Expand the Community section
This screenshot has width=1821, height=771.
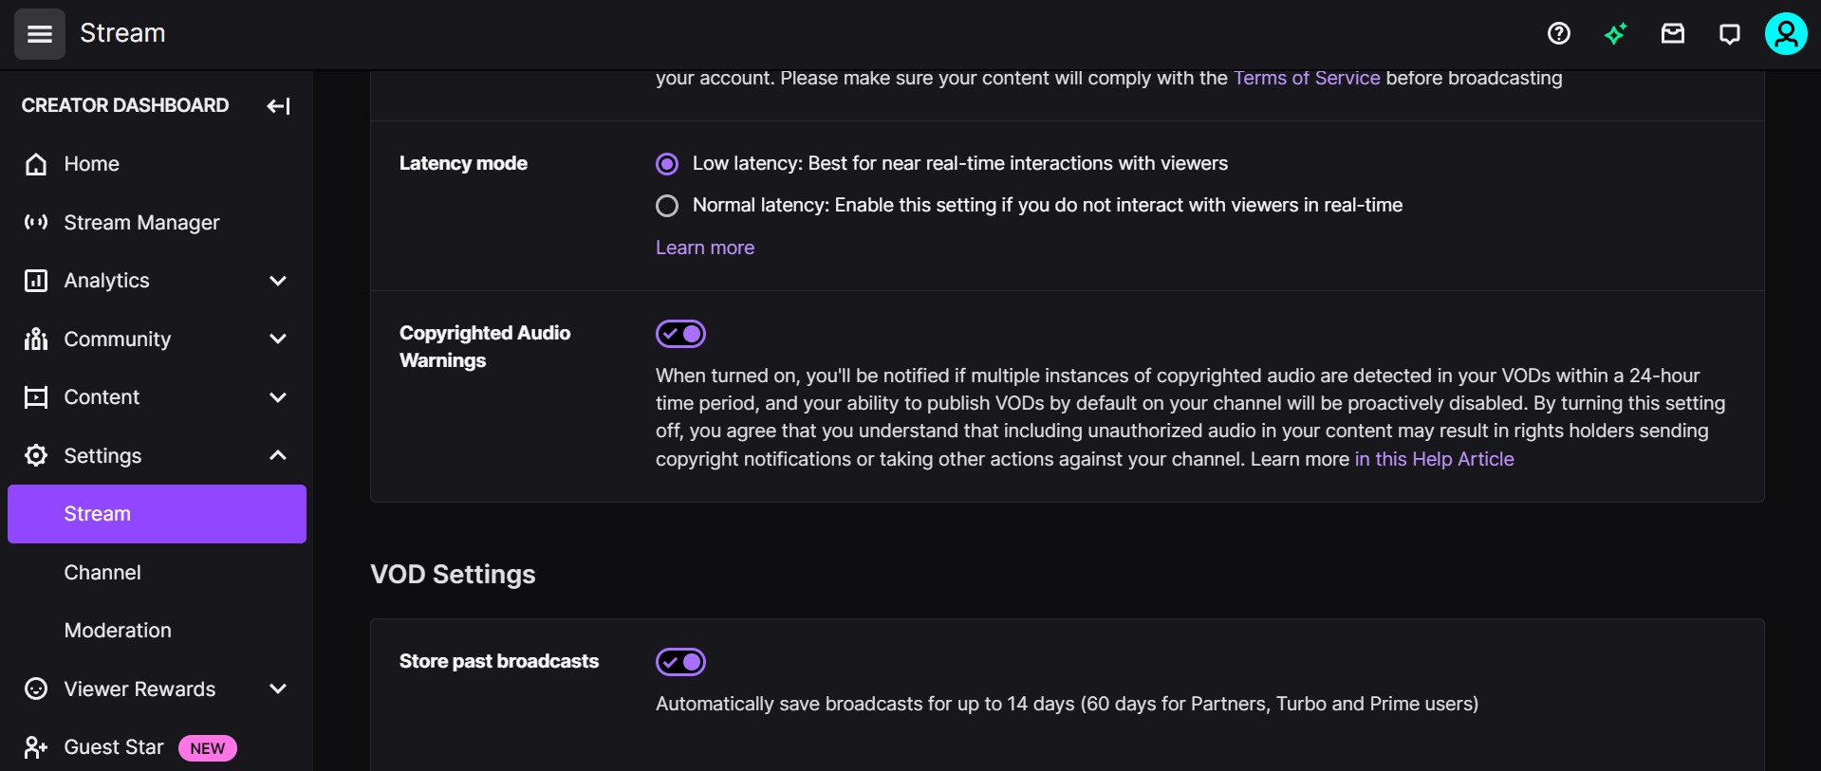click(x=277, y=340)
